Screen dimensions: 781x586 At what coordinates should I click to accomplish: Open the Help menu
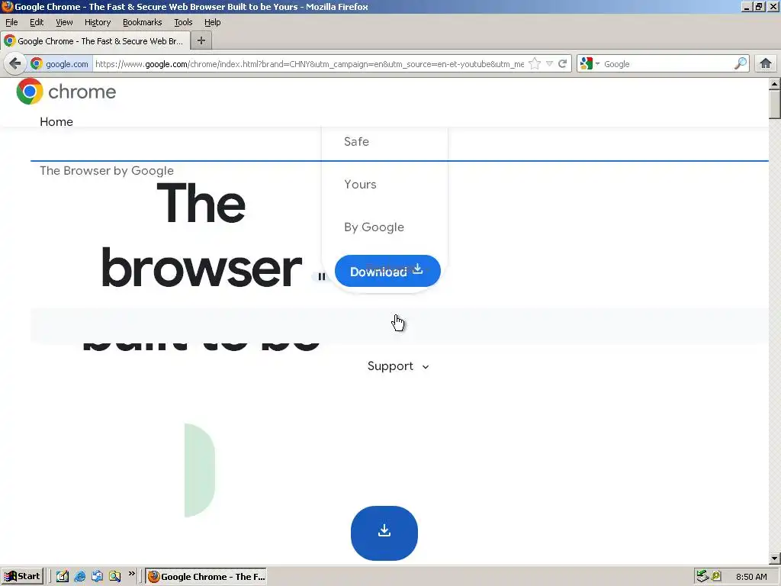[213, 22]
